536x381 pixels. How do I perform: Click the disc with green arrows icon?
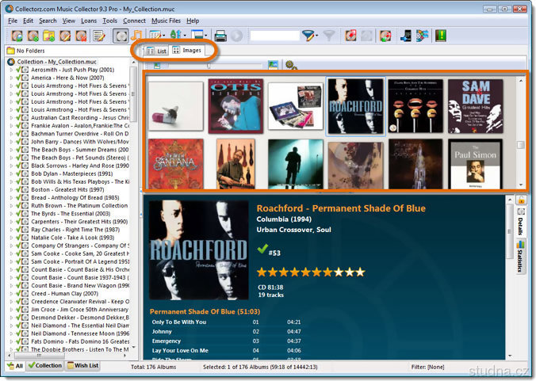click(x=385, y=36)
